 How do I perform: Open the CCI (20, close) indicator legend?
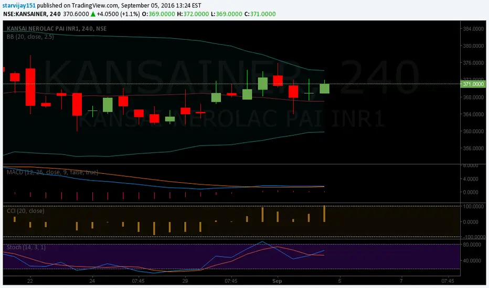(x=26, y=211)
